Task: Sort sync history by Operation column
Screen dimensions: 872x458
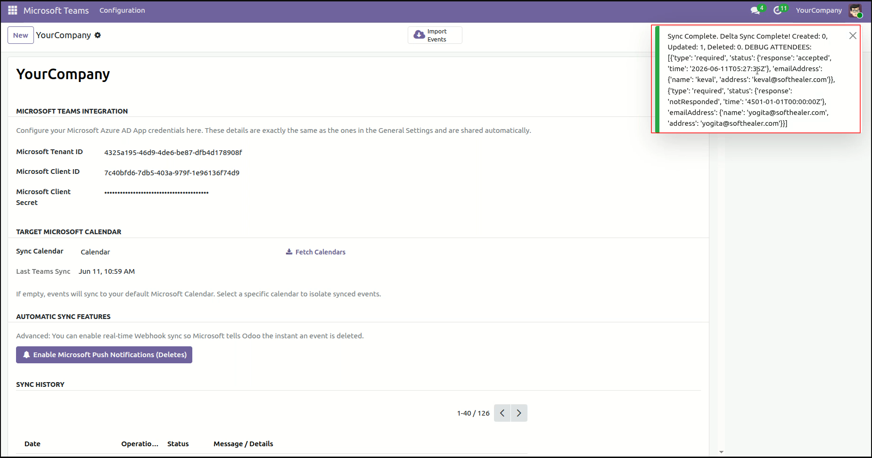Action: pos(140,444)
